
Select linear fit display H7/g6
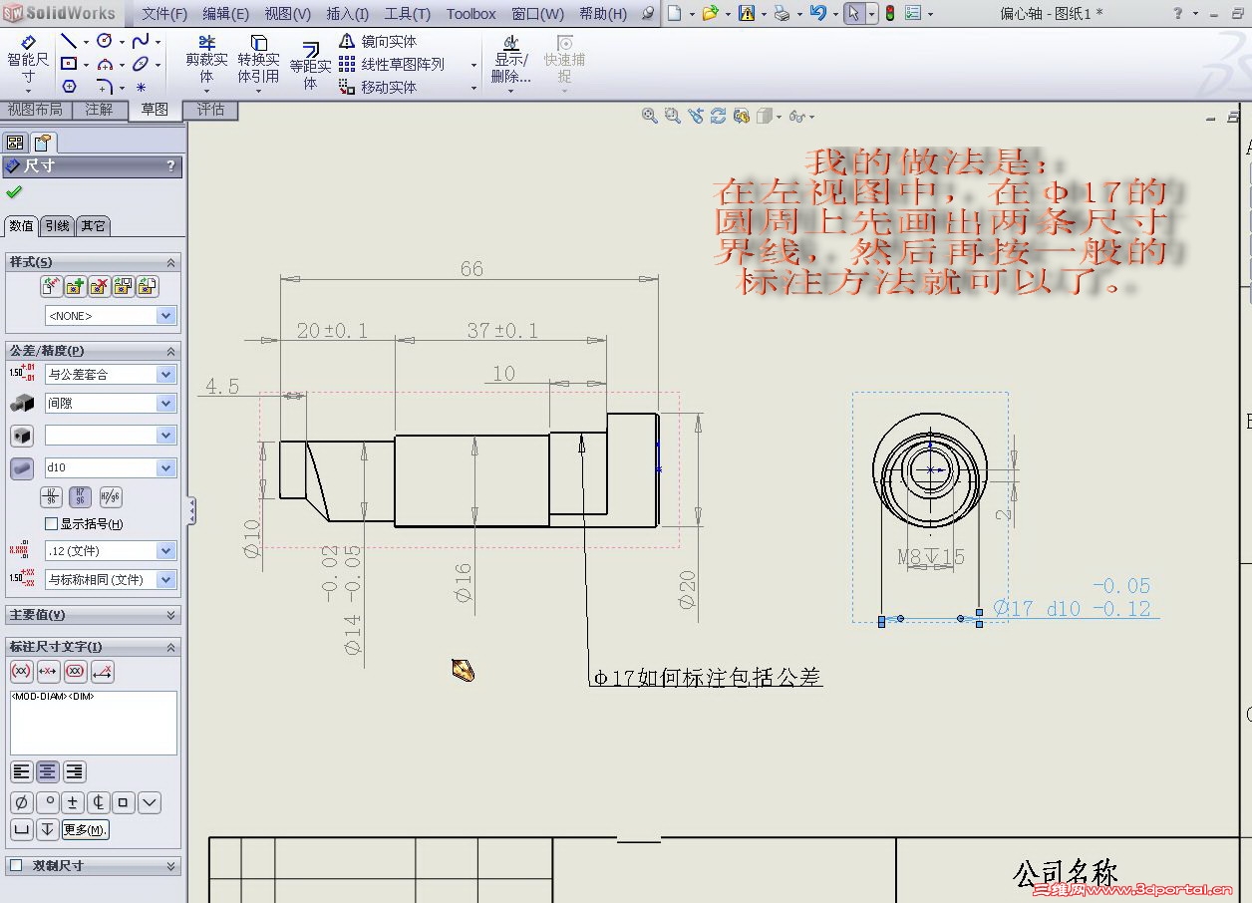(110, 496)
